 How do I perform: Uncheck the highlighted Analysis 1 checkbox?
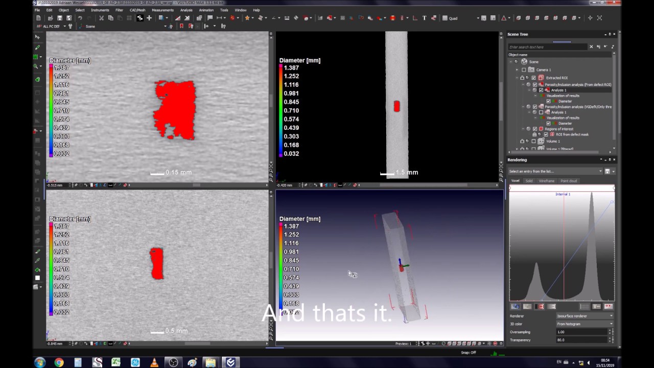pyautogui.click(x=541, y=90)
